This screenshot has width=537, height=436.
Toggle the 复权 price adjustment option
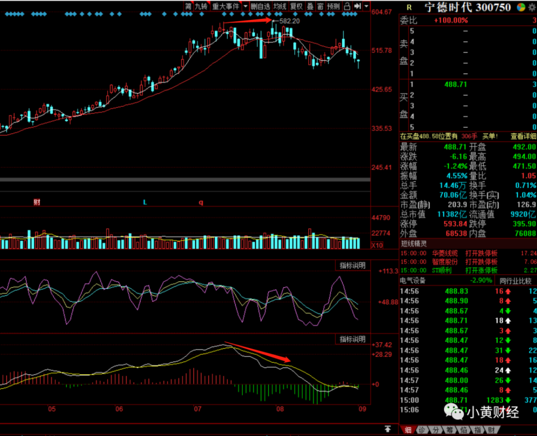(296, 6)
